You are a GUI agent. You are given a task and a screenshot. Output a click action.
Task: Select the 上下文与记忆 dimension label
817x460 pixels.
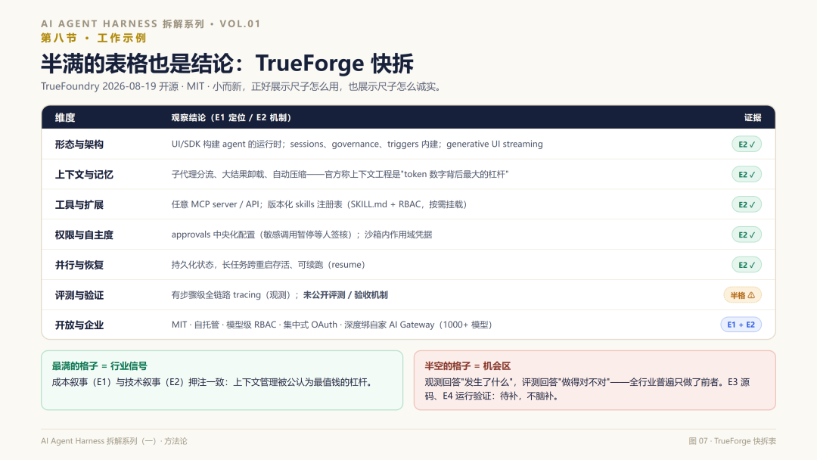pyautogui.click(x=84, y=175)
